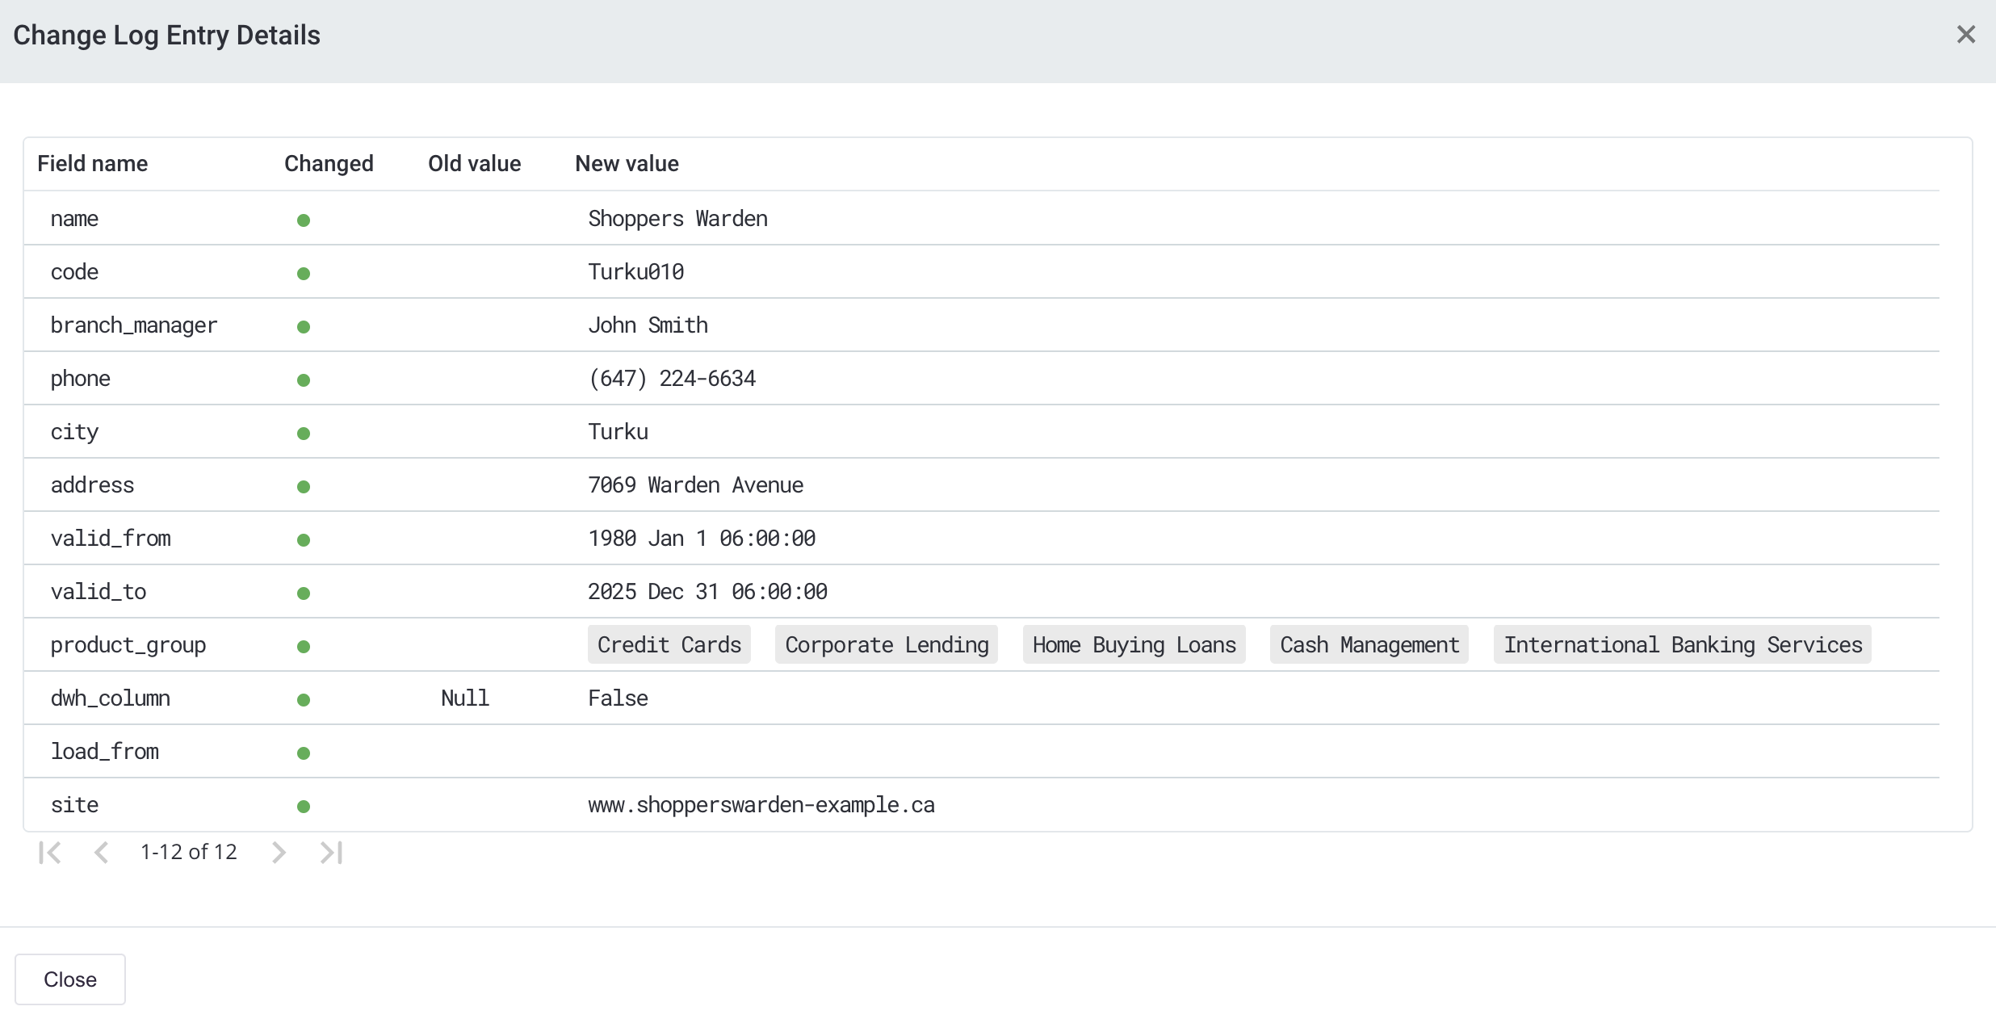This screenshot has height=1019, width=1996.
Task: Select the Credit Cards product group chip
Action: click(669, 644)
